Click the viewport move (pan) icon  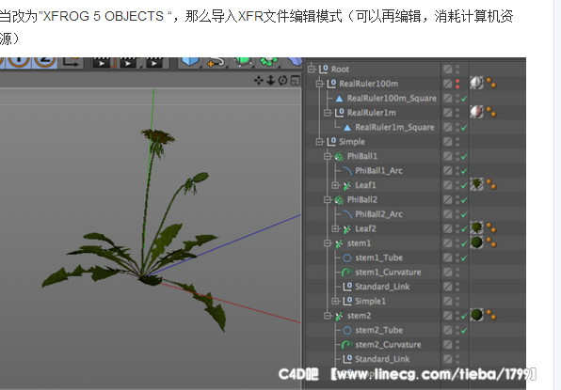(x=258, y=81)
